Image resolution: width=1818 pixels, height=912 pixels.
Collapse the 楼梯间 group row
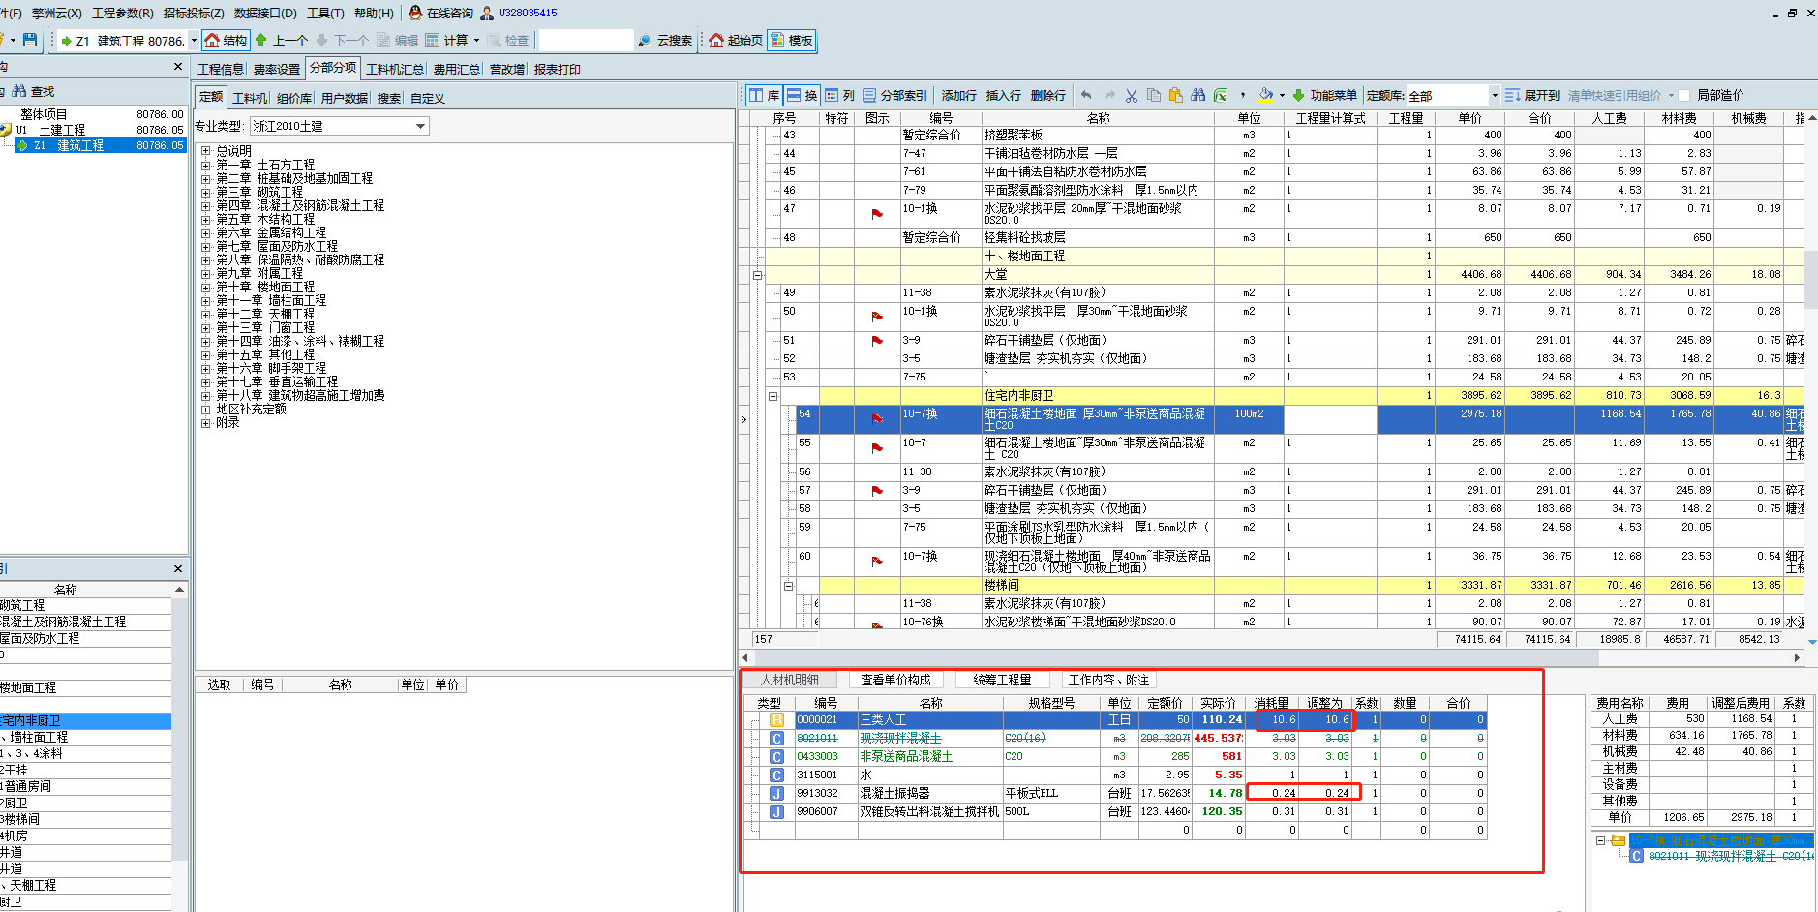coord(788,586)
